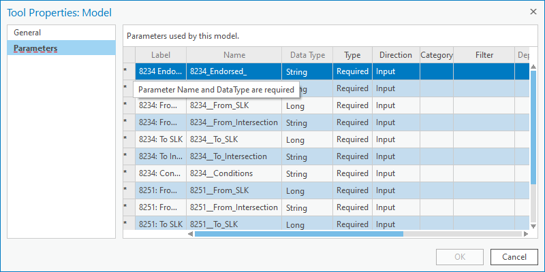Select the 8234__From_Intersection name cell
Screen dimensions: 545x272
tap(234, 122)
